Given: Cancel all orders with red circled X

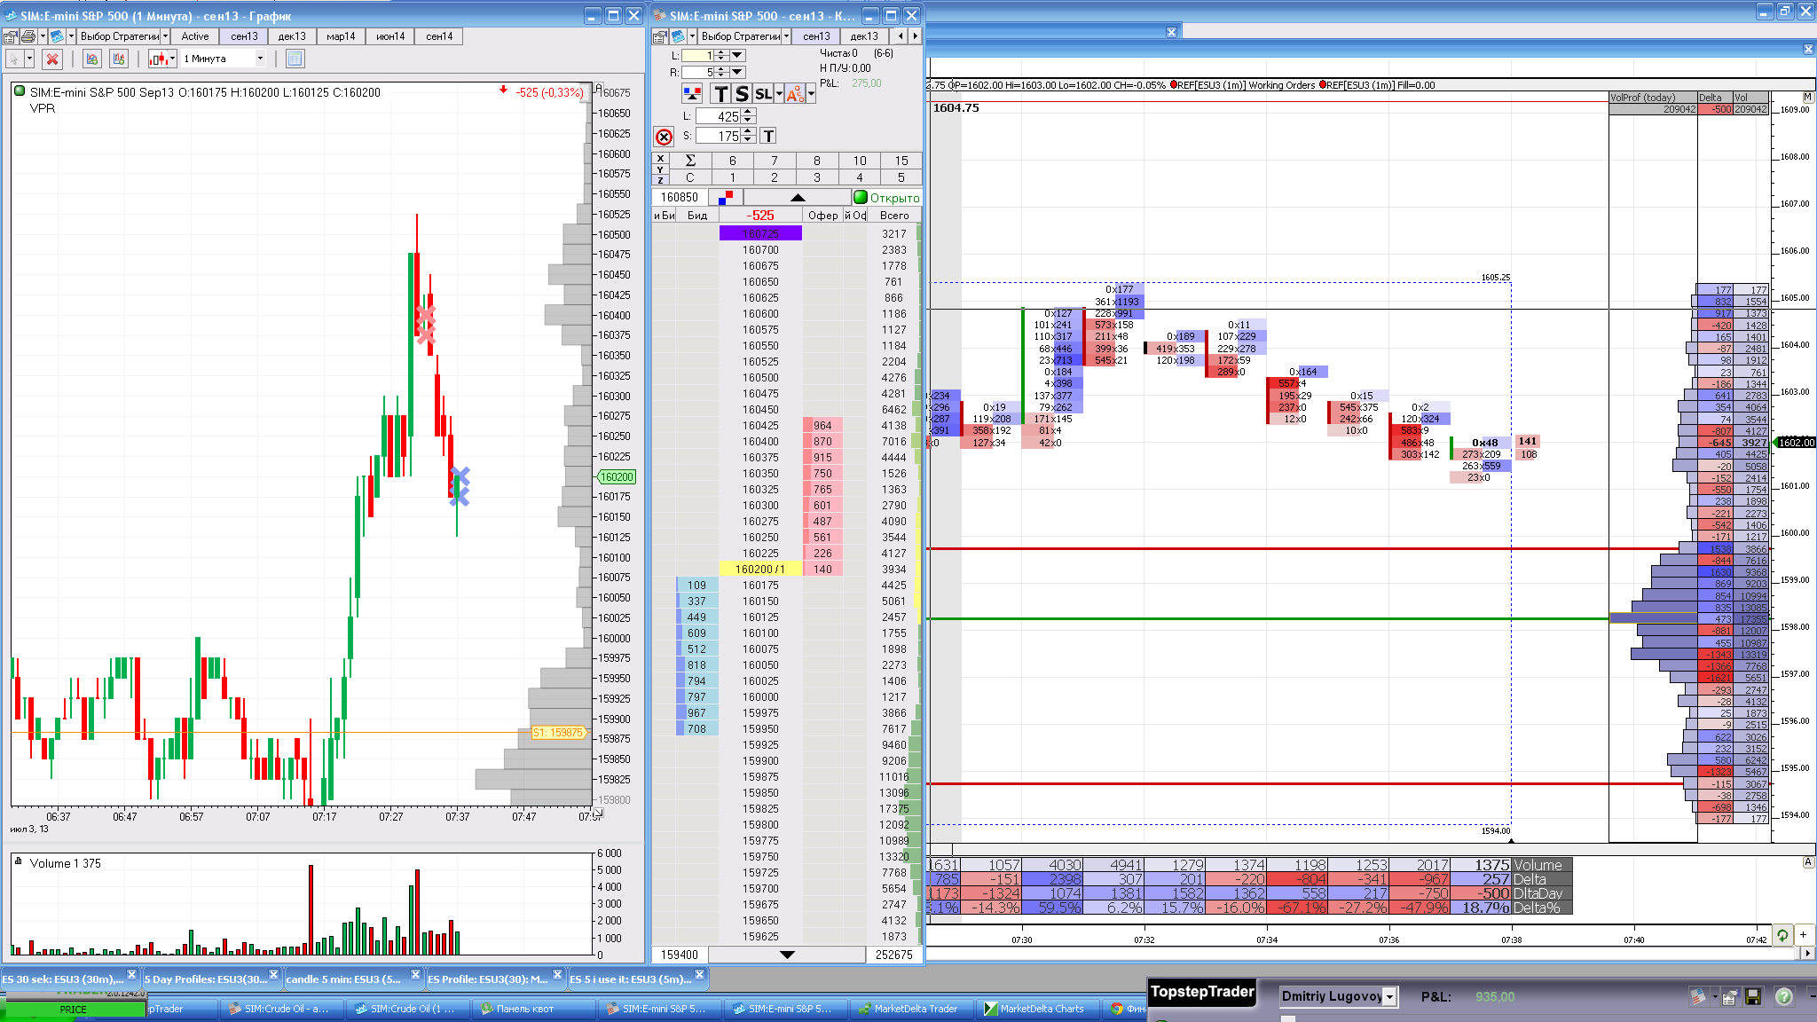Looking at the screenshot, I should coord(664,137).
